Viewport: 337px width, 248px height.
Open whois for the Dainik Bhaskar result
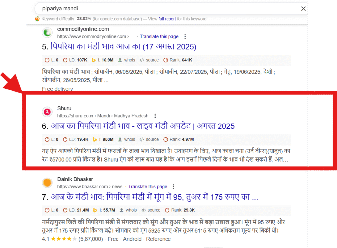point(128,210)
